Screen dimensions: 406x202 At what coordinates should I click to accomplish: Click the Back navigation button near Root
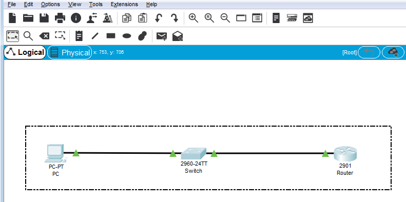[369, 52]
